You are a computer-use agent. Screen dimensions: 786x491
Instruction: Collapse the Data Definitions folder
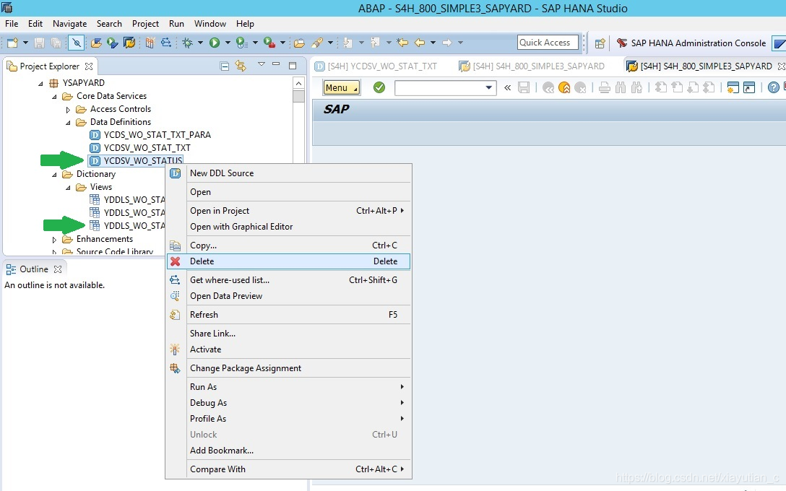pyautogui.click(x=68, y=122)
